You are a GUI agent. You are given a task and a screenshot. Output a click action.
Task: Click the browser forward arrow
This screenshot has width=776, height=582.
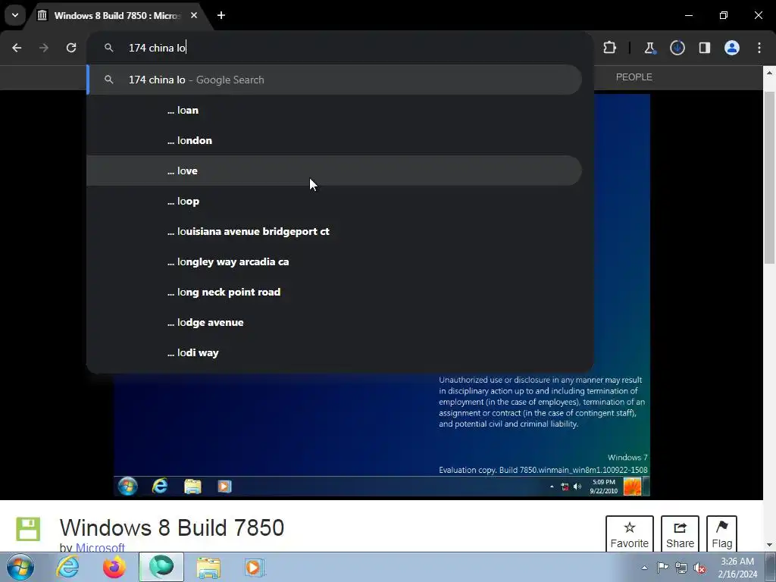[x=44, y=48]
